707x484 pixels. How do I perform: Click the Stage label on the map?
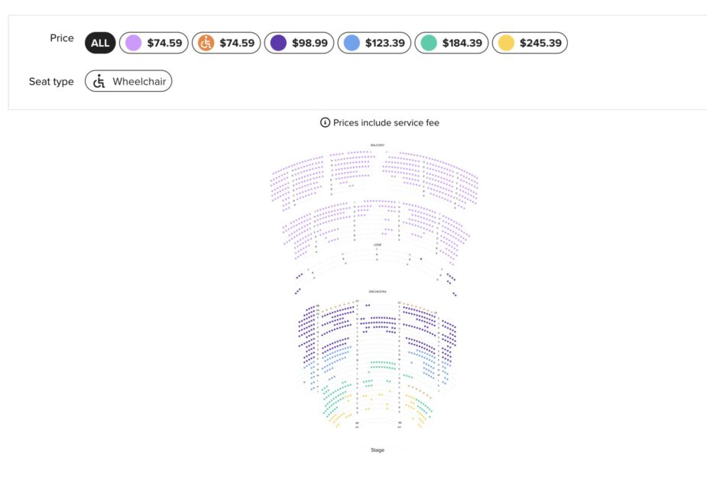tap(378, 450)
